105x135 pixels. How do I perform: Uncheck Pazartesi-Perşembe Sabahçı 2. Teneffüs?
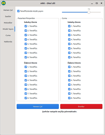click(26, 31)
